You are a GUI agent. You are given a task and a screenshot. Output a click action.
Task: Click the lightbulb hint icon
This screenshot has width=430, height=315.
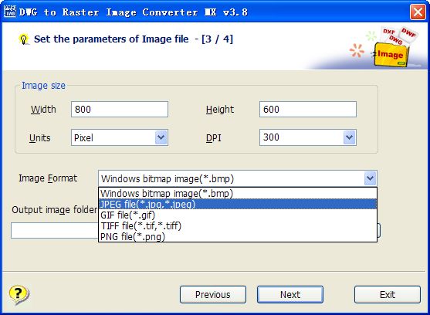click(x=24, y=39)
